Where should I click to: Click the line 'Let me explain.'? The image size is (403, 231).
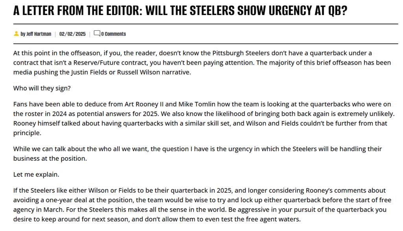[36, 175]
